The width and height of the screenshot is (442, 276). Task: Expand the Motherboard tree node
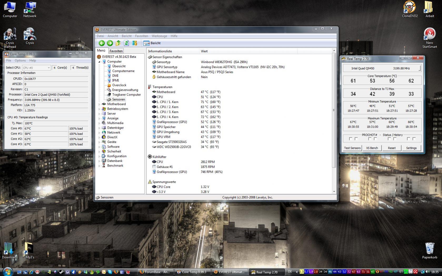click(100, 104)
